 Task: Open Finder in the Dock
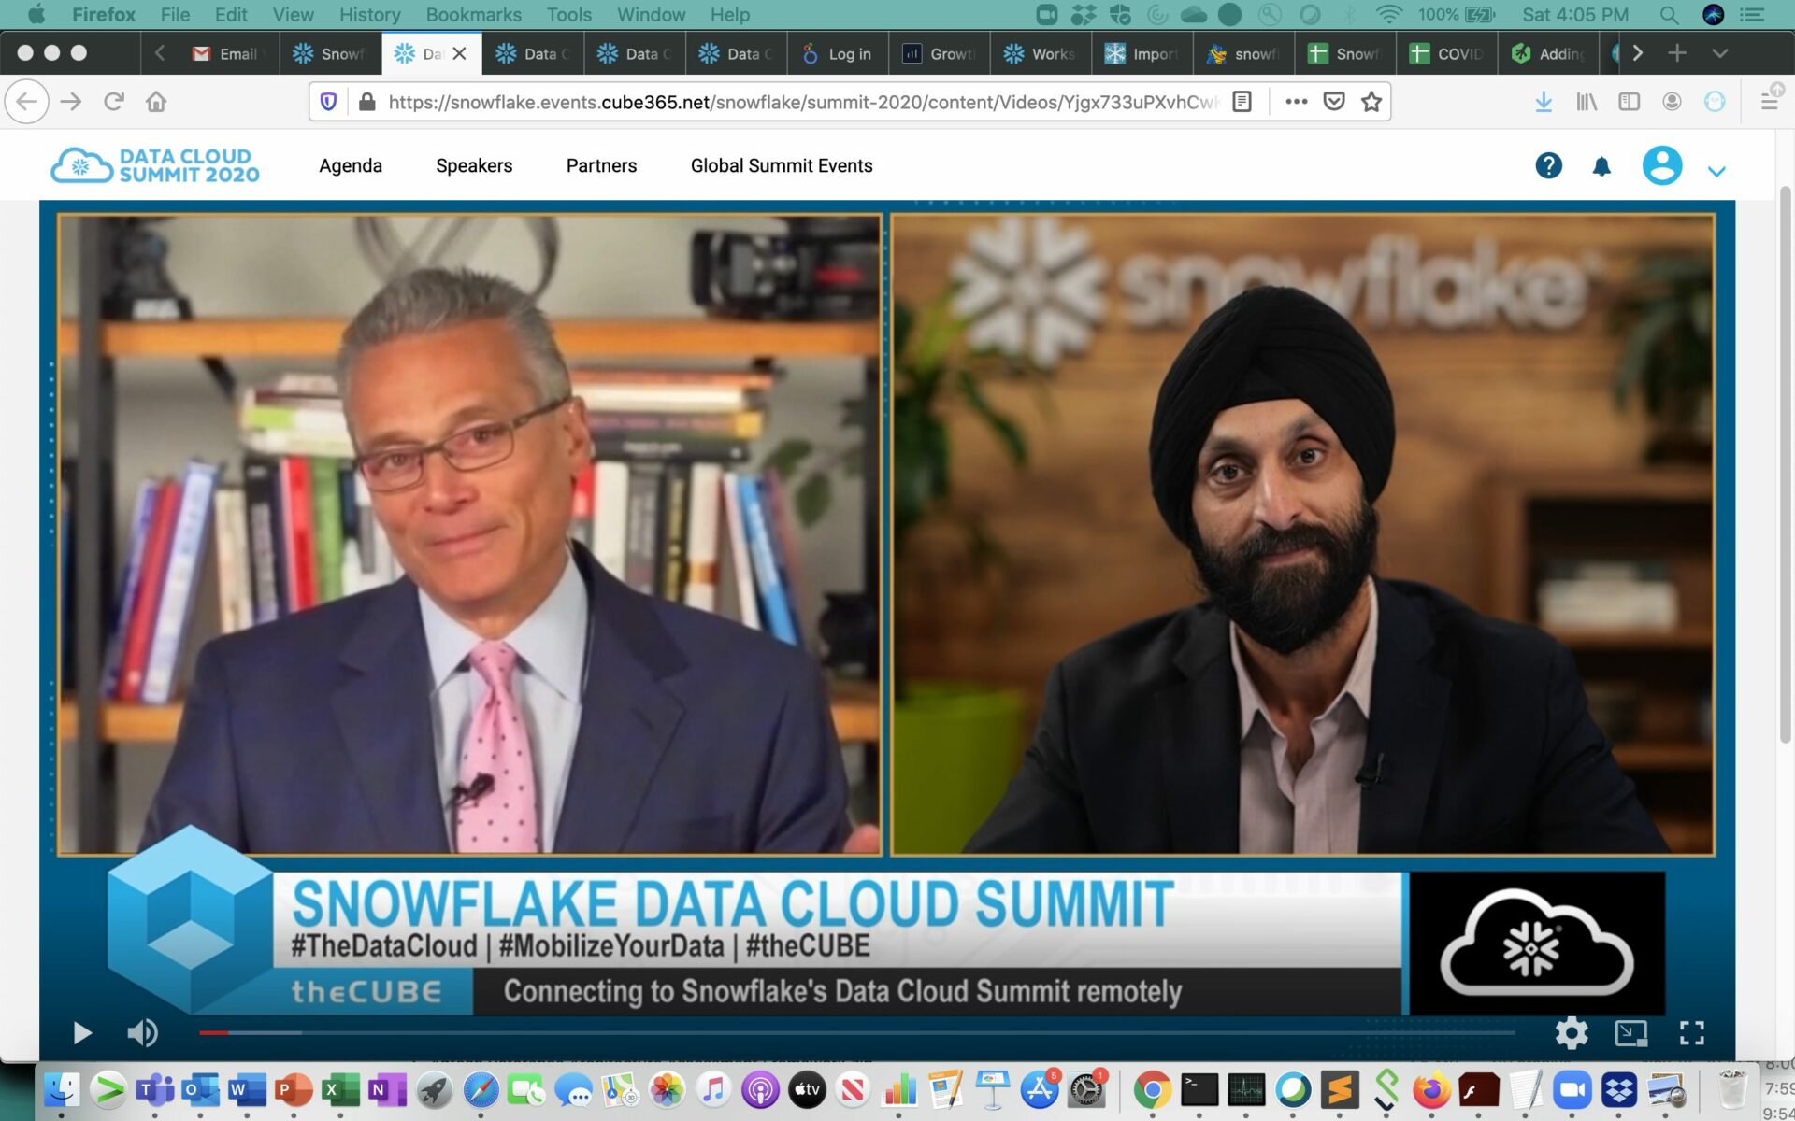click(62, 1089)
